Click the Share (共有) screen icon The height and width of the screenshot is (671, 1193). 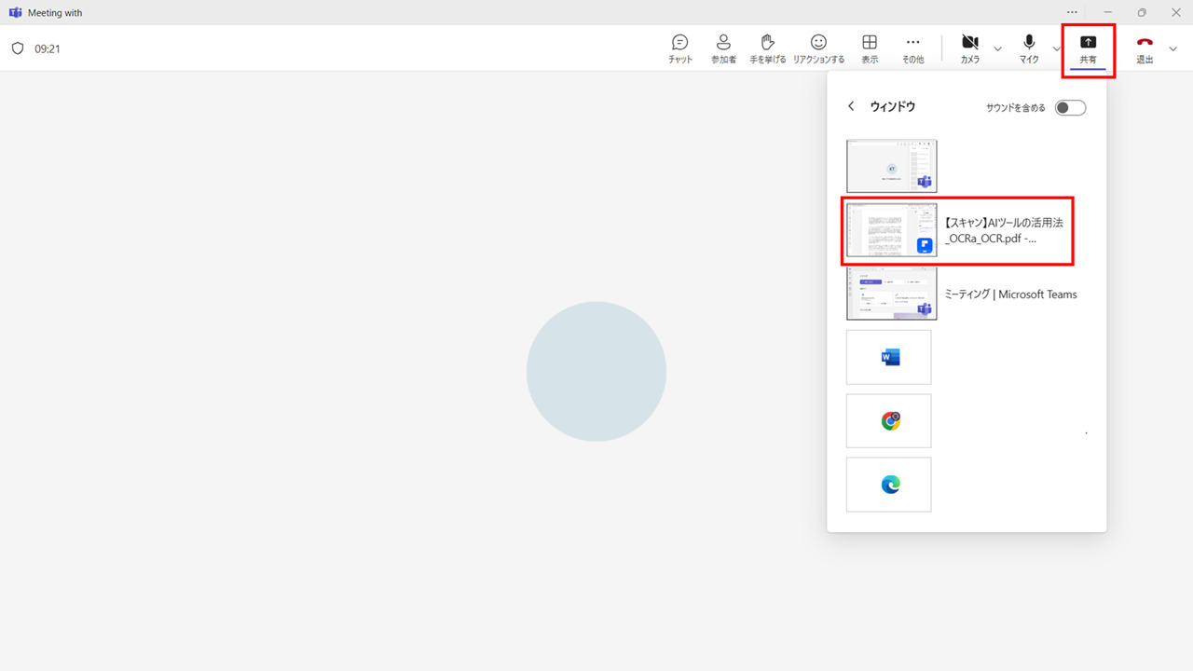click(x=1088, y=48)
